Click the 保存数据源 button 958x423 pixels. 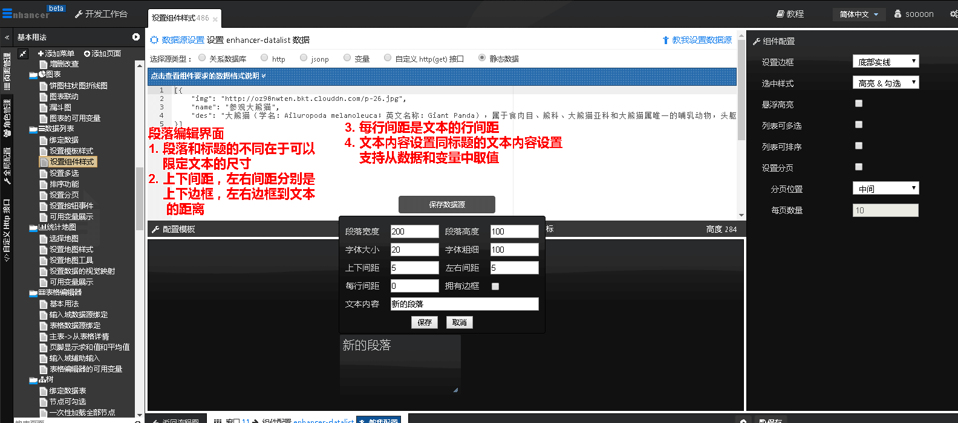coord(446,205)
